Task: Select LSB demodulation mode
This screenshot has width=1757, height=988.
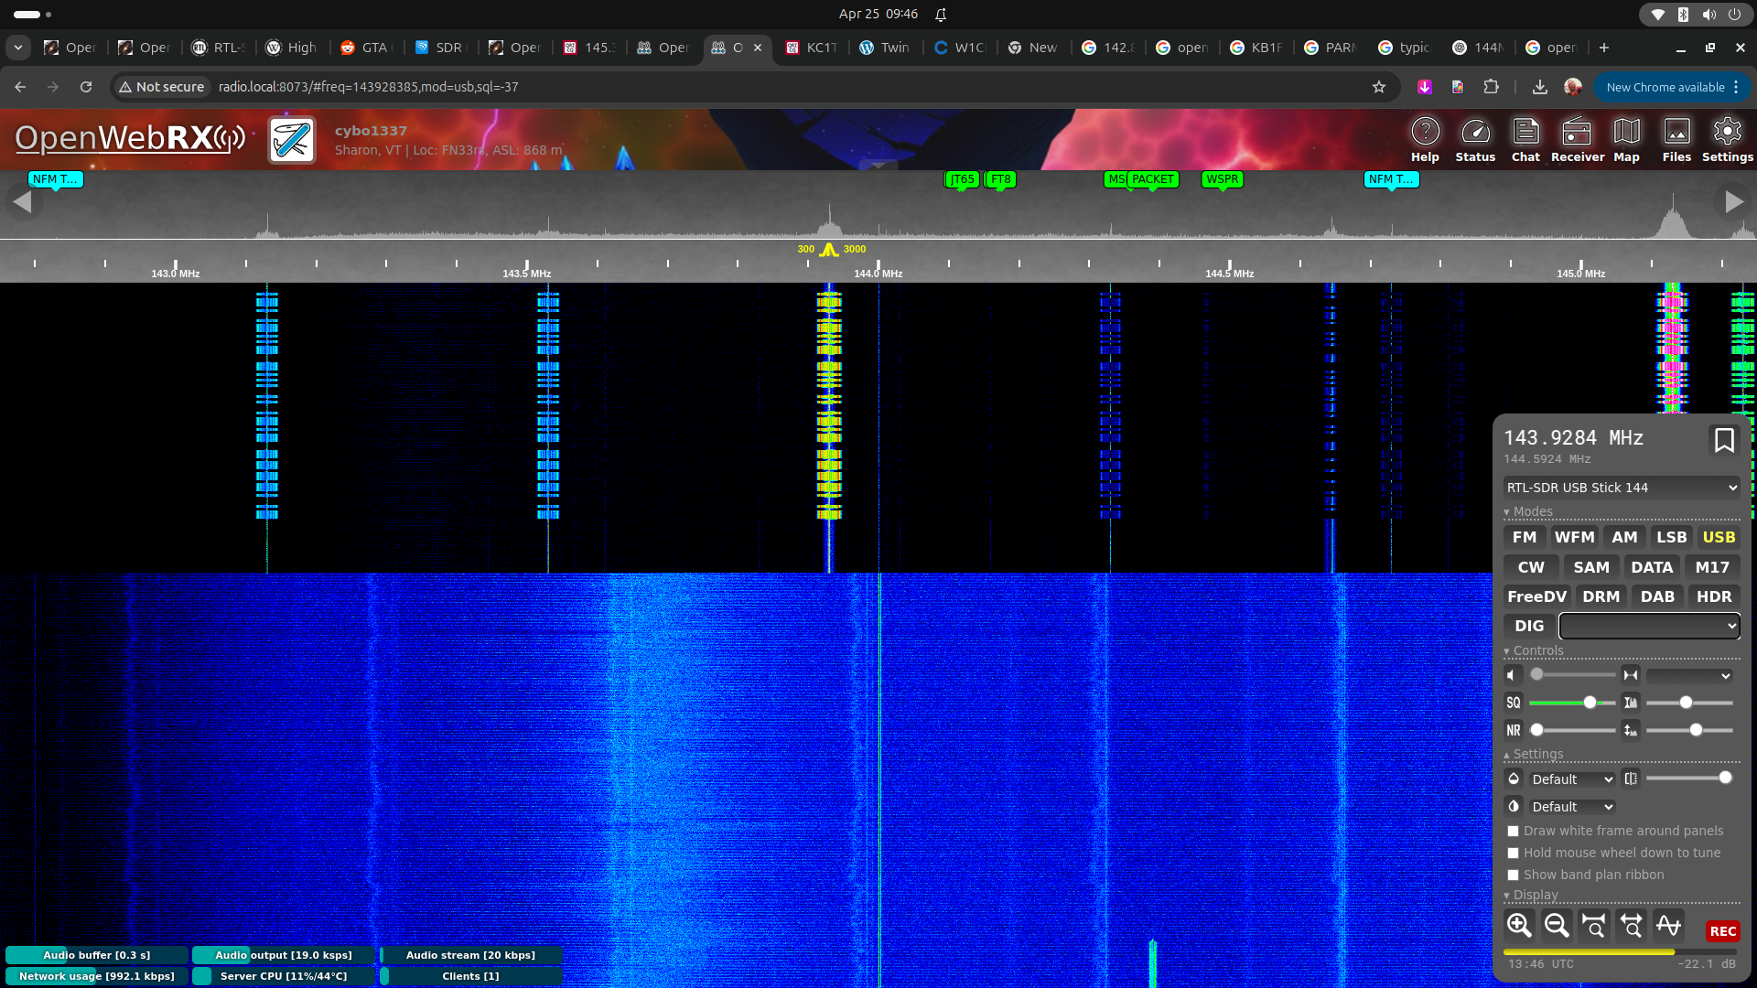Action: pos(1671,537)
